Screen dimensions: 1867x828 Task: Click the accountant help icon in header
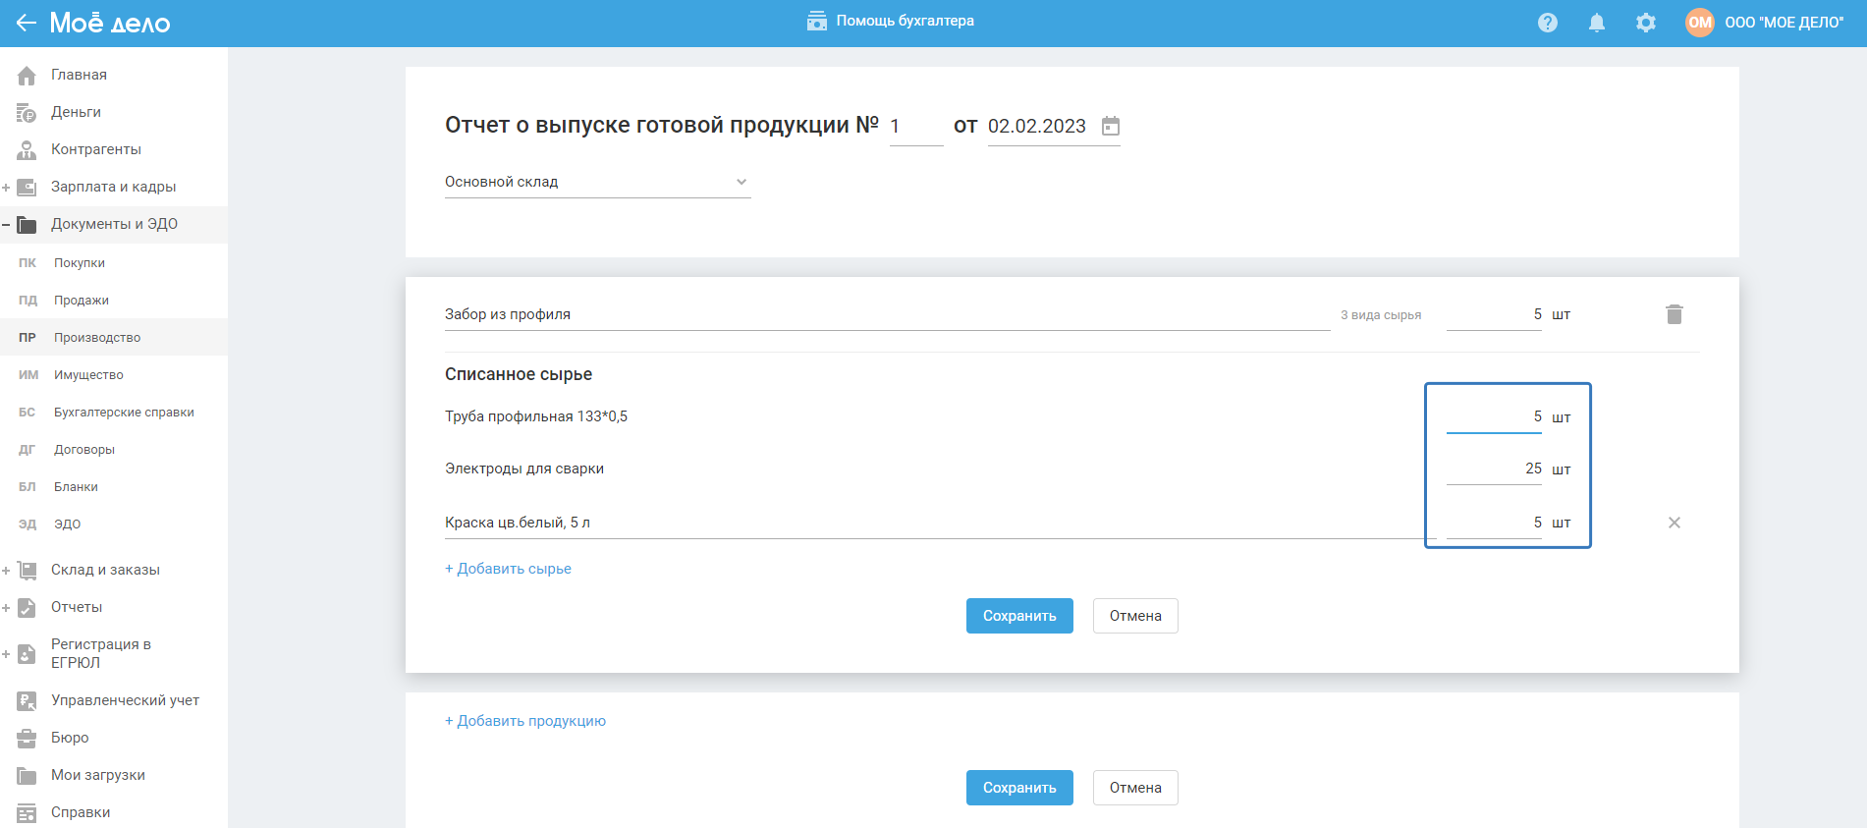coord(817,22)
